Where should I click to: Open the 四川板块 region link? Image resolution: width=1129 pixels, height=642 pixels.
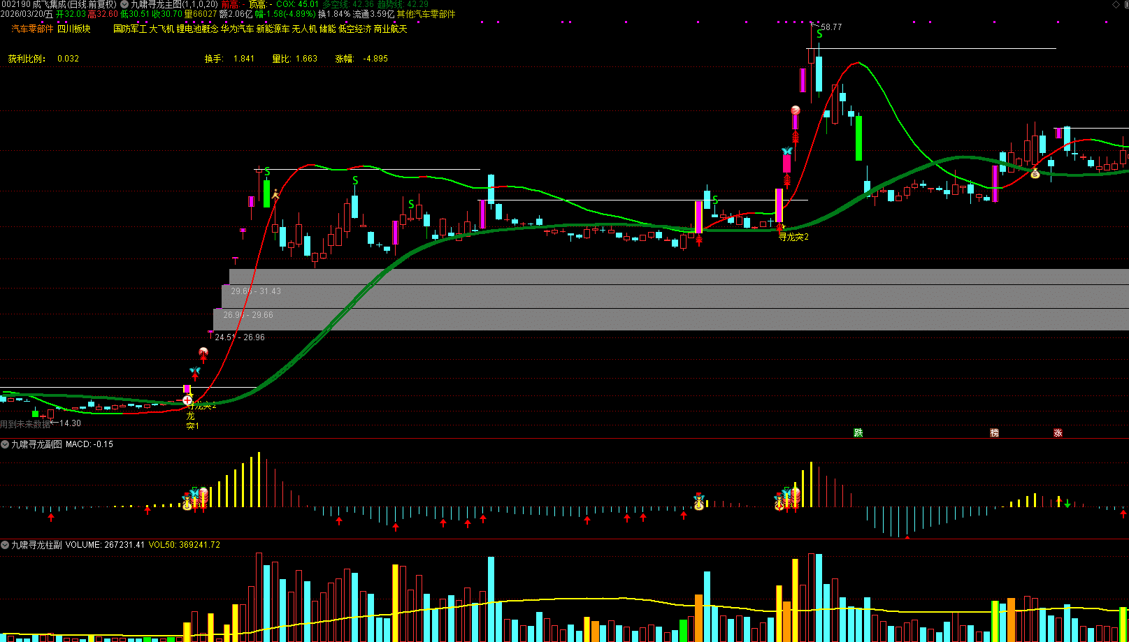pos(73,29)
